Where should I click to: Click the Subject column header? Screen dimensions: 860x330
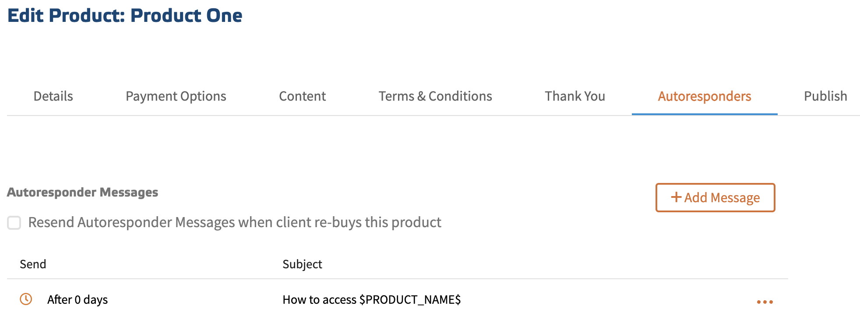[x=302, y=264]
